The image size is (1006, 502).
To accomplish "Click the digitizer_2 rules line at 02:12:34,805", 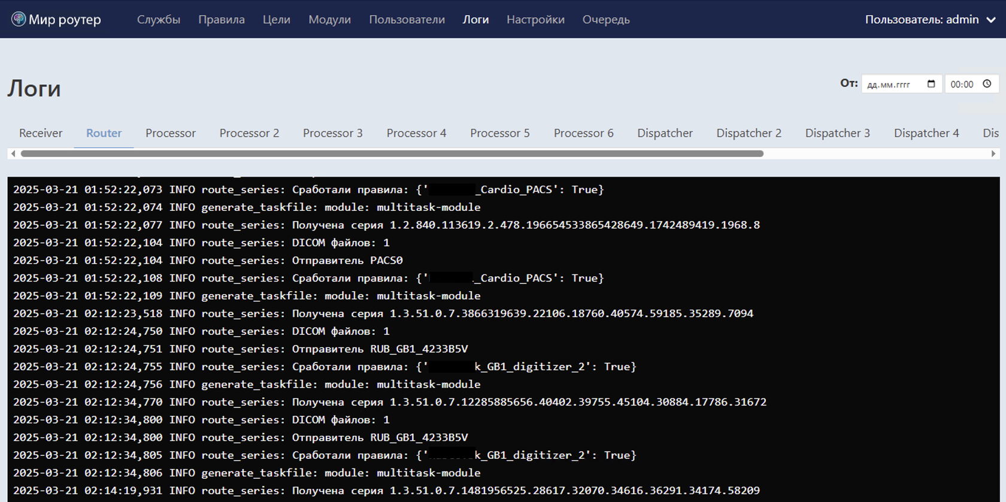I will 325,455.
